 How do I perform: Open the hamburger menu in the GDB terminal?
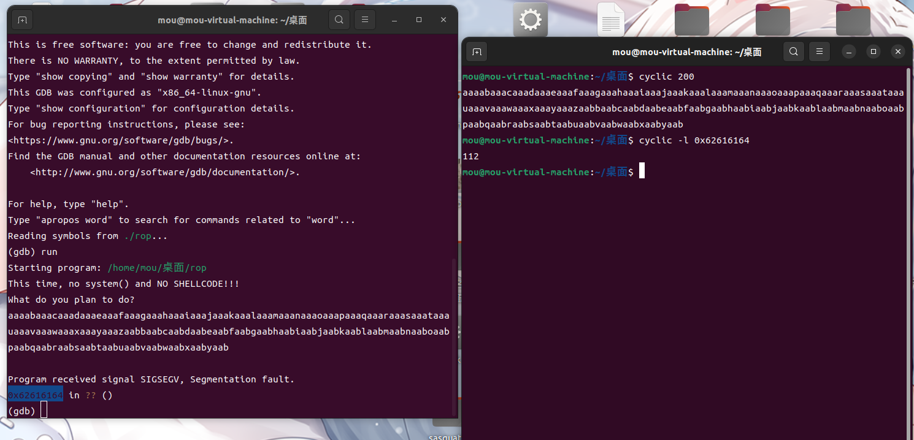point(364,20)
